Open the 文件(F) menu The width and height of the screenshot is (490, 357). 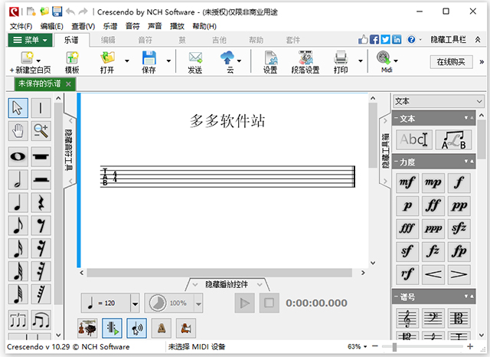point(21,26)
